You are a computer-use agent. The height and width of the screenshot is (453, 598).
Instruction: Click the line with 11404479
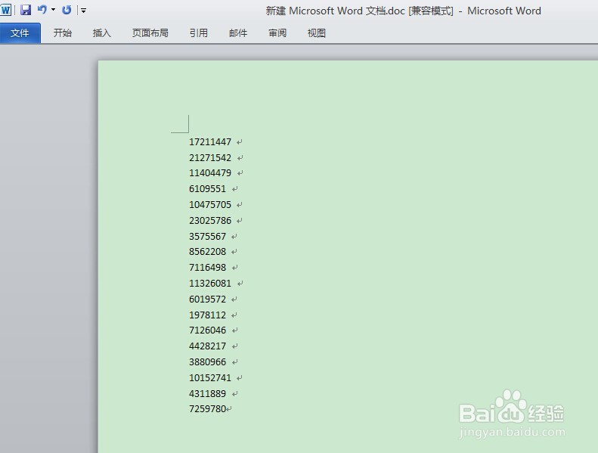pos(210,173)
